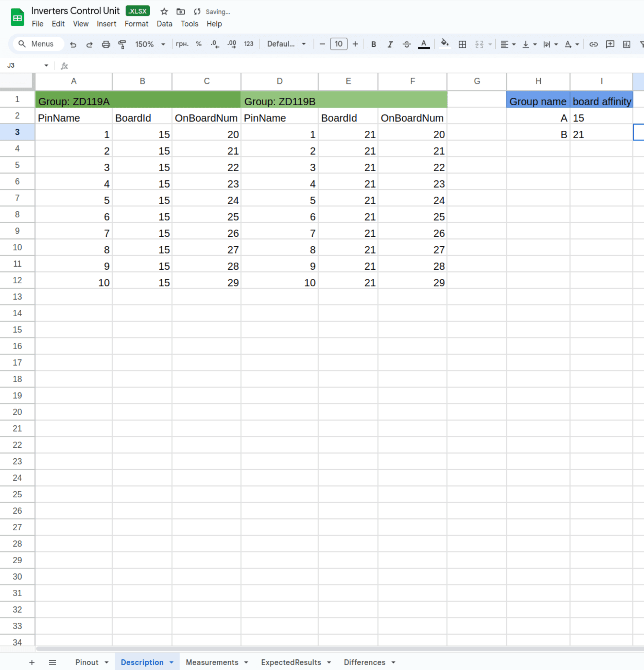This screenshot has width=644, height=670.
Task: Open the text color picker
Action: point(424,44)
